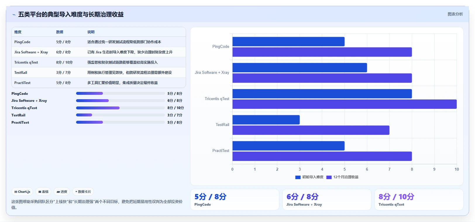The width and height of the screenshot is (475, 222).
Task: Click the 表格 tag chip
Action: click(x=43, y=192)
